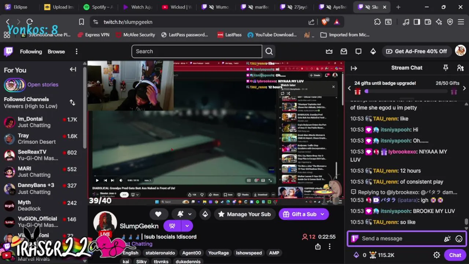
Task: Click the Brave Shields lion icon
Action: [x=325, y=22]
